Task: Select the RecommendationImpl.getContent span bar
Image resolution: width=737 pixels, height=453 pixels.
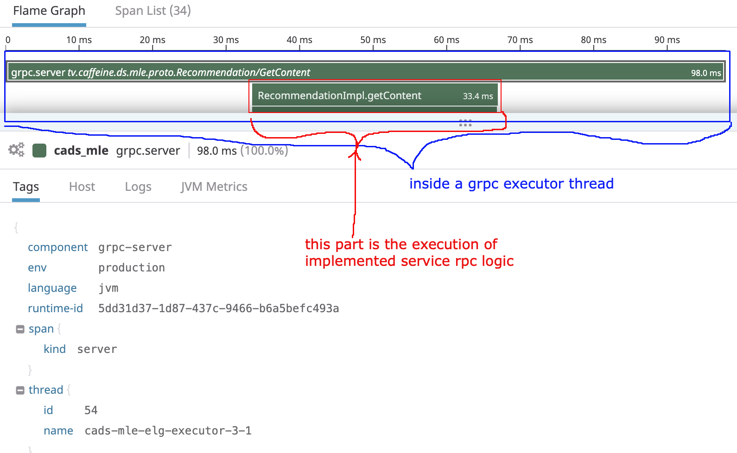Action: [x=375, y=95]
